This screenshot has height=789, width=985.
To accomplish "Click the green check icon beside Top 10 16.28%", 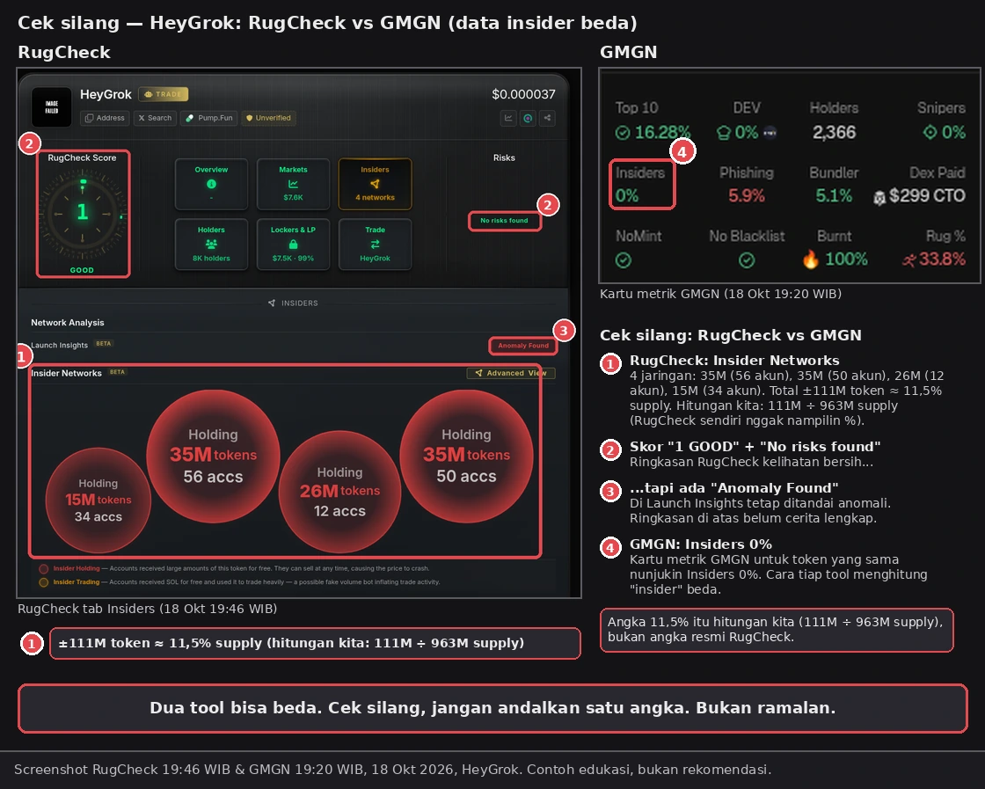I will click(623, 133).
